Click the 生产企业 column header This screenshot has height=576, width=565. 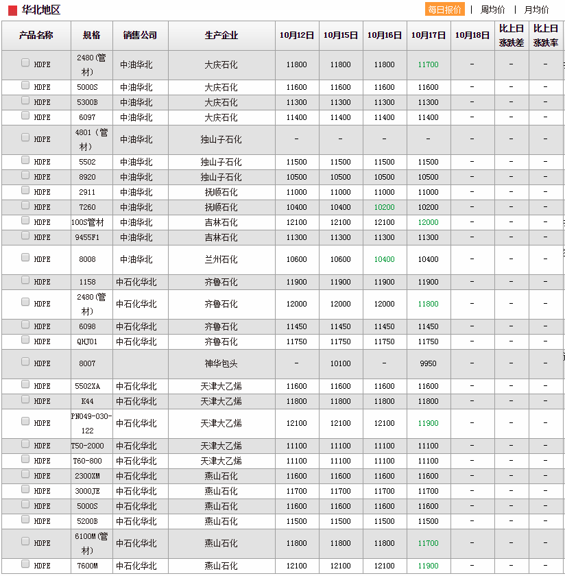(x=221, y=35)
